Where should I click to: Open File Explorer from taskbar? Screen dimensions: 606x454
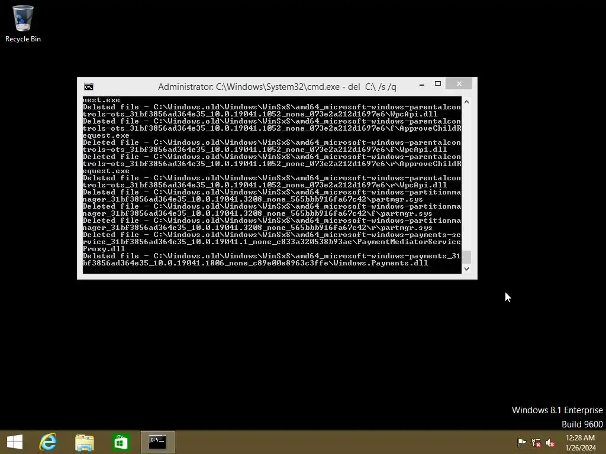[x=84, y=442]
